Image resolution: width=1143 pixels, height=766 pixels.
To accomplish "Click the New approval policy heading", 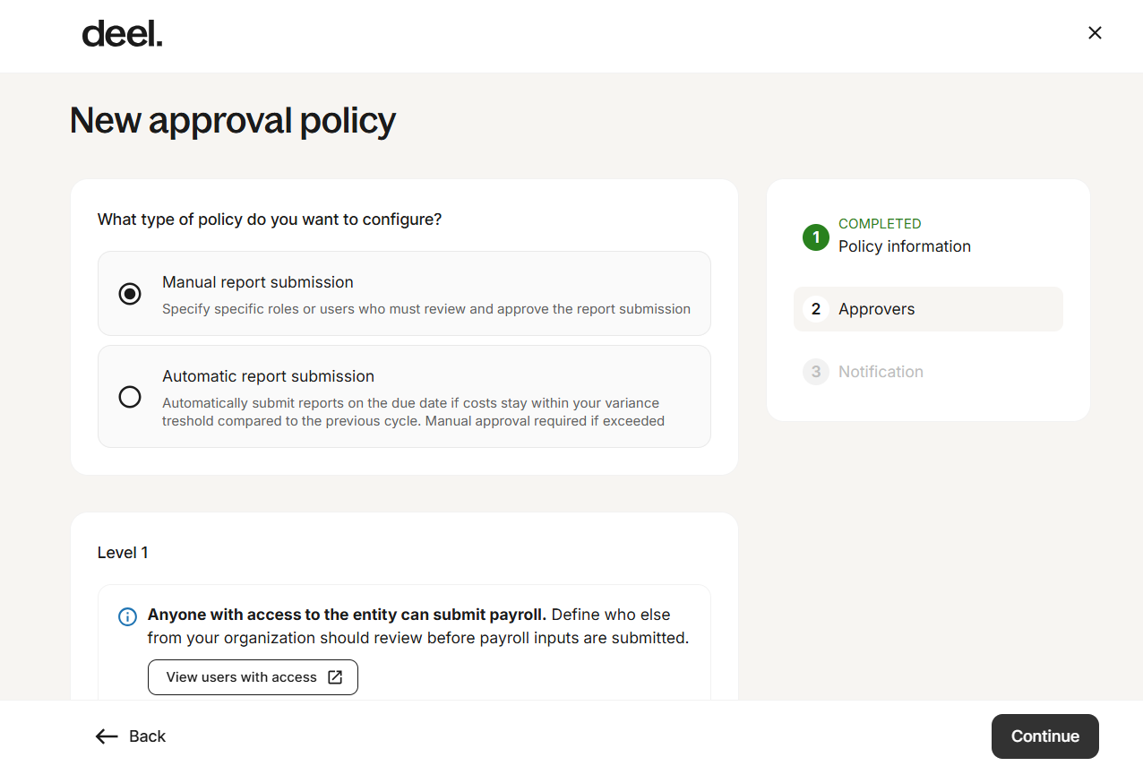I will (233, 120).
